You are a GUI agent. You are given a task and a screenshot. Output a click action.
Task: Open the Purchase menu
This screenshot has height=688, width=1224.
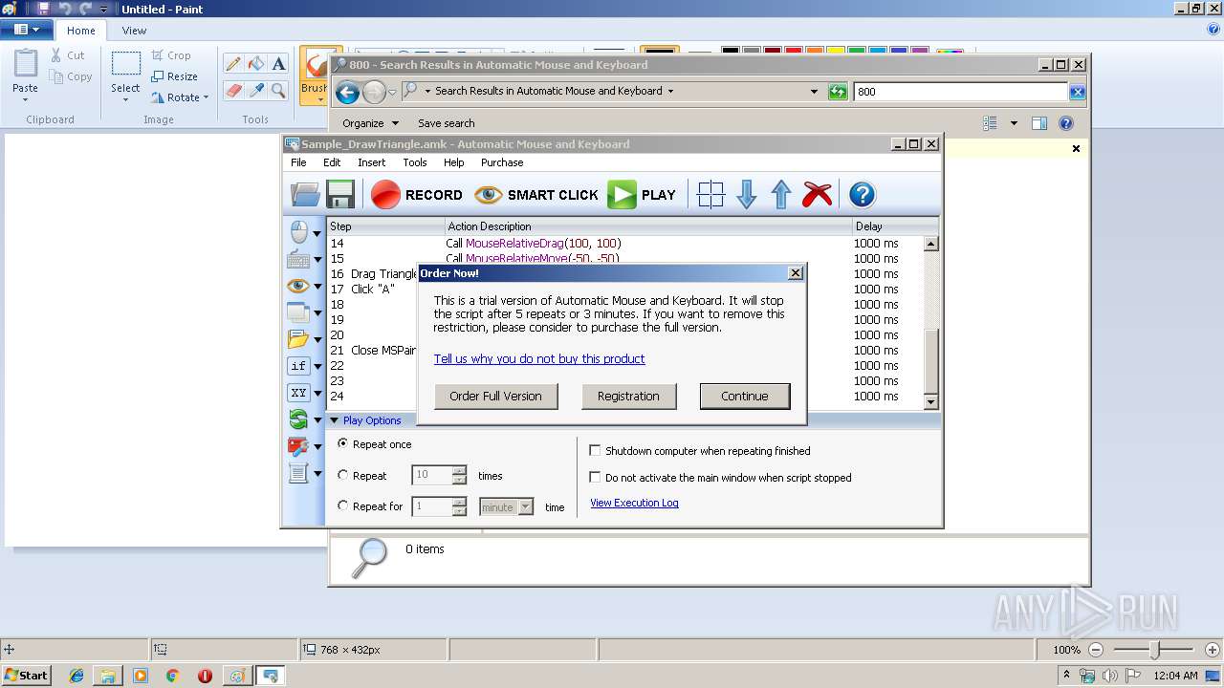pyautogui.click(x=502, y=162)
